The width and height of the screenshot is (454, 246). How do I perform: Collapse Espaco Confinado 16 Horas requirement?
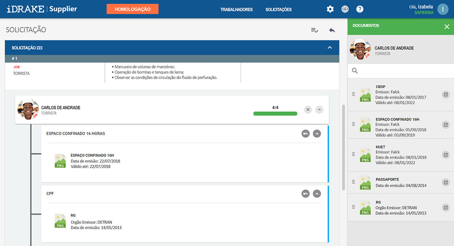(317, 133)
